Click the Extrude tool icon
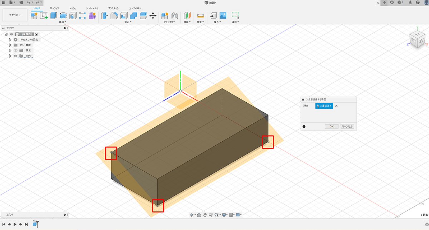This screenshot has height=230, width=429. [54, 15]
